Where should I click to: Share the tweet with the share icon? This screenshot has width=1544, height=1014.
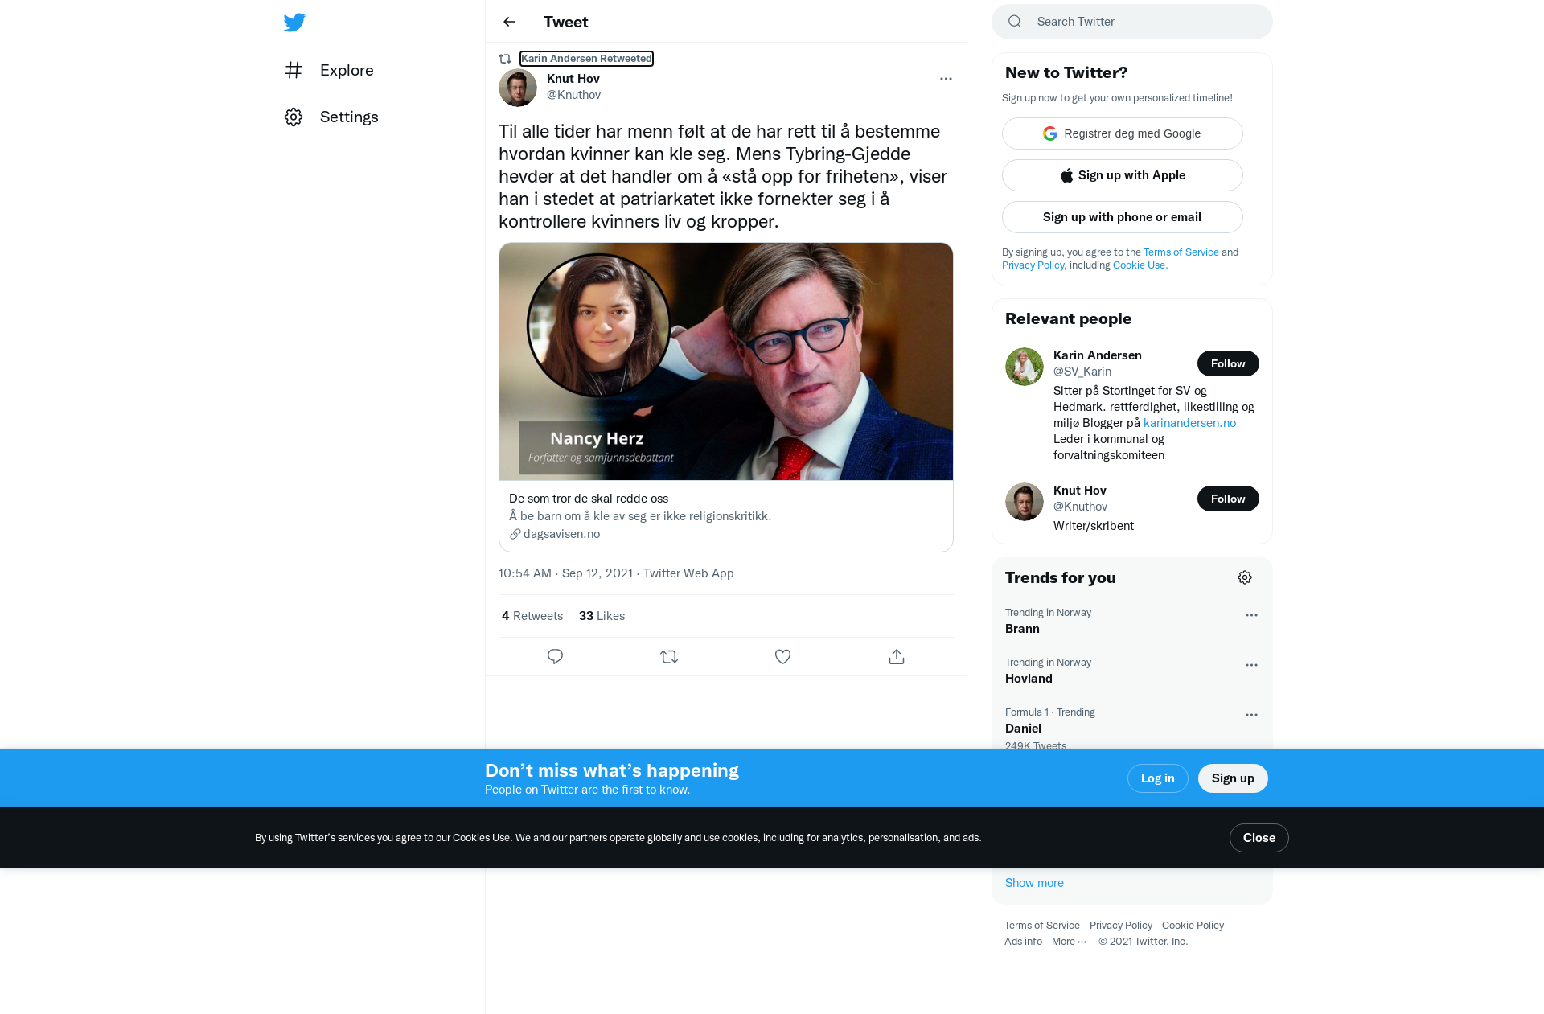pyautogui.click(x=897, y=657)
